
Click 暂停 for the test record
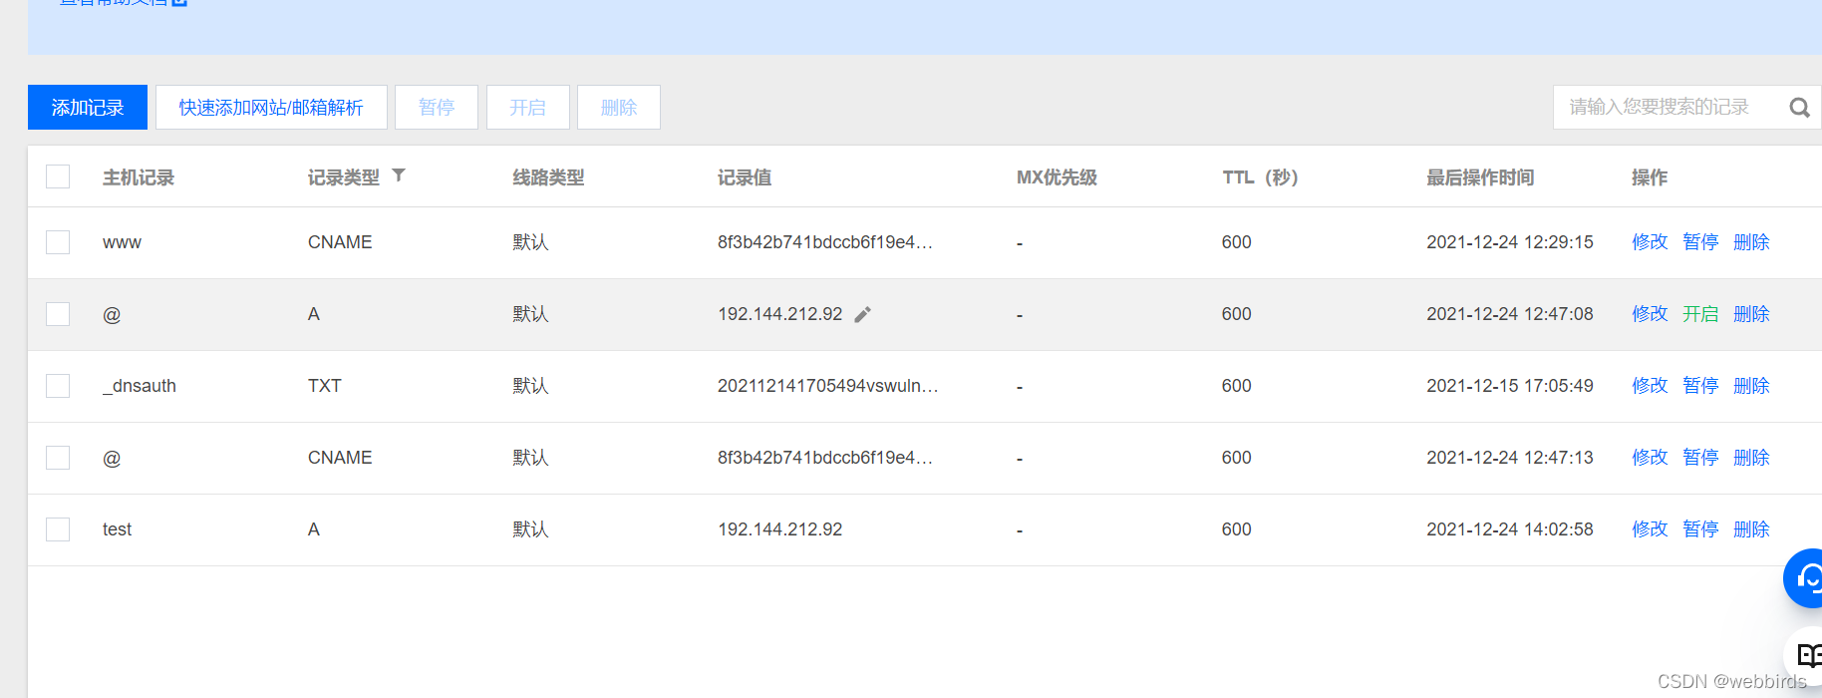click(1700, 529)
